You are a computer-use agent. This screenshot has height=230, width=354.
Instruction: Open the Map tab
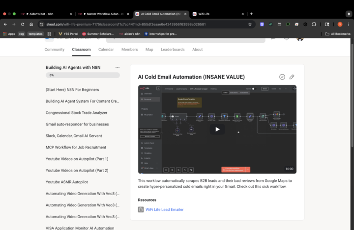click(x=149, y=50)
